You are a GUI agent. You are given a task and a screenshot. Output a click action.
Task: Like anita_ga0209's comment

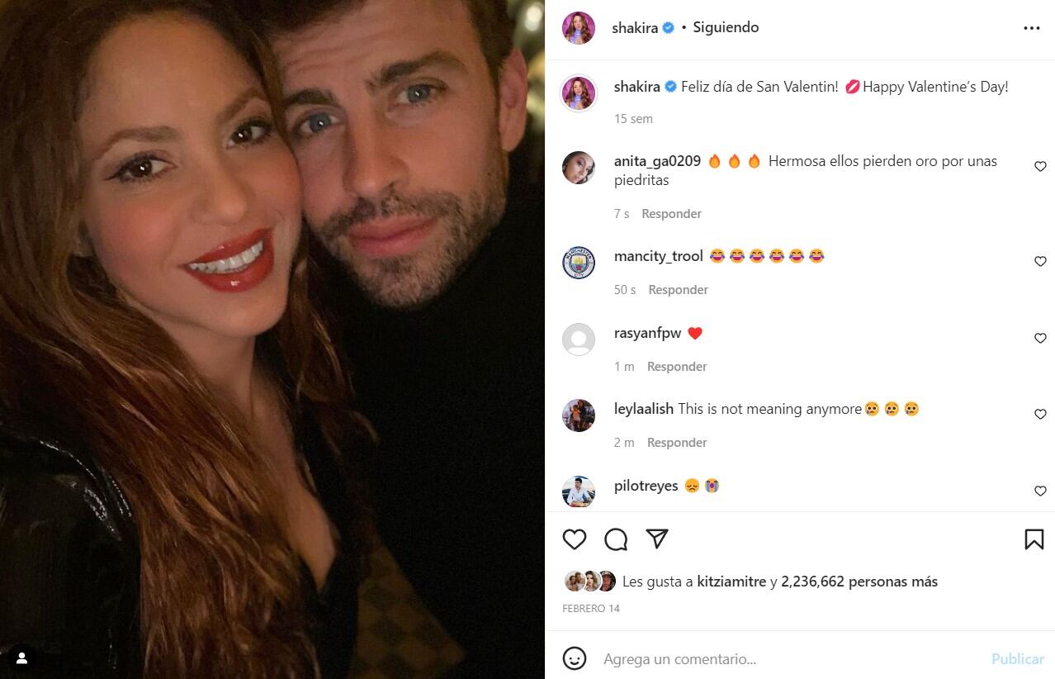click(1040, 167)
